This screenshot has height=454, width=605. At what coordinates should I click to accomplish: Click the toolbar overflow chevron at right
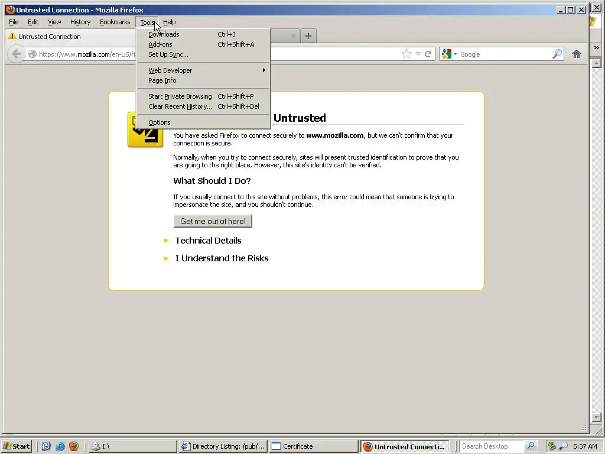pos(597,47)
